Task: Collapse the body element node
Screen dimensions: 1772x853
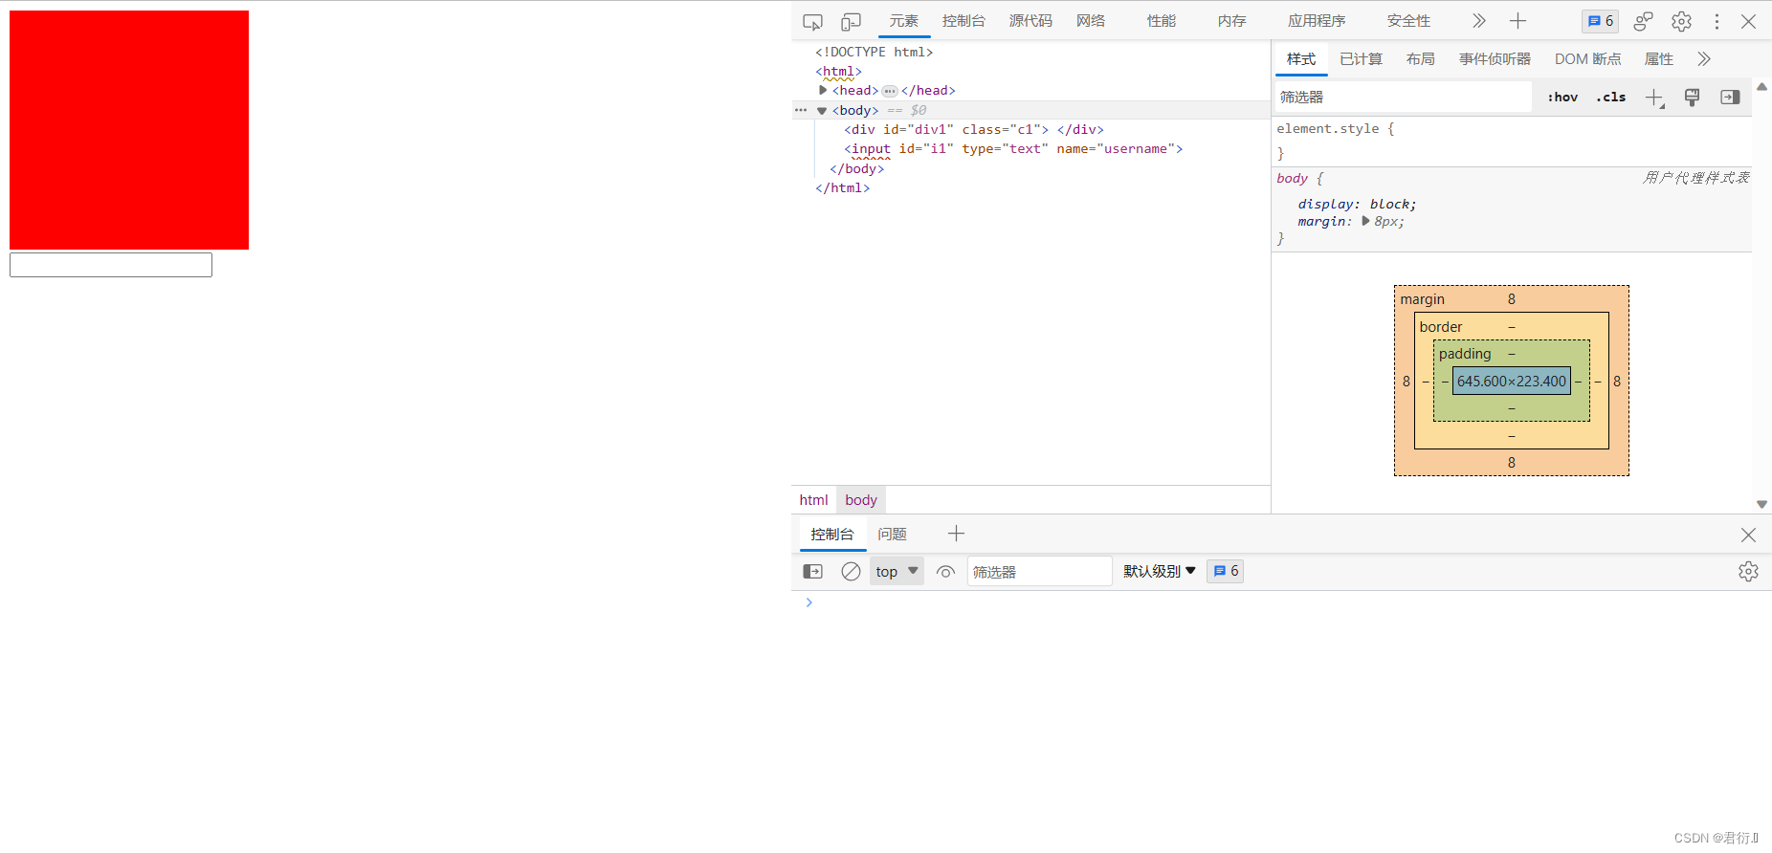Action: pyautogui.click(x=822, y=111)
